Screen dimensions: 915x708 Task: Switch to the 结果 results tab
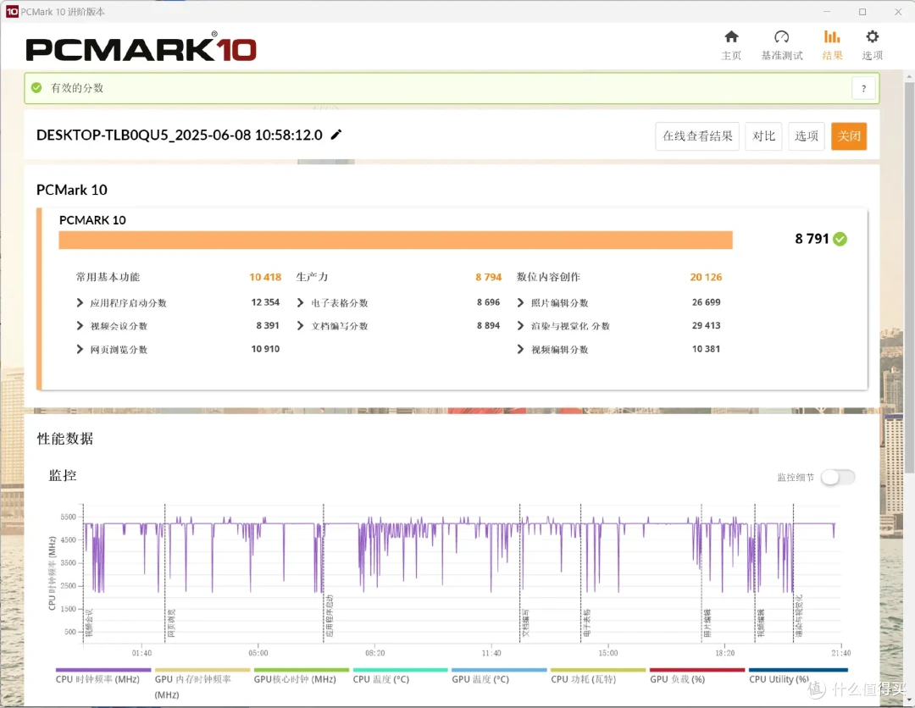coord(832,45)
